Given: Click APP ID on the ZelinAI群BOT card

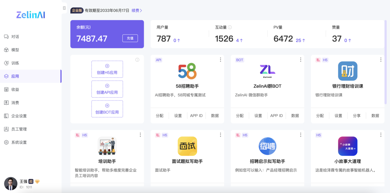Looking at the screenshot, I should coord(277,116).
